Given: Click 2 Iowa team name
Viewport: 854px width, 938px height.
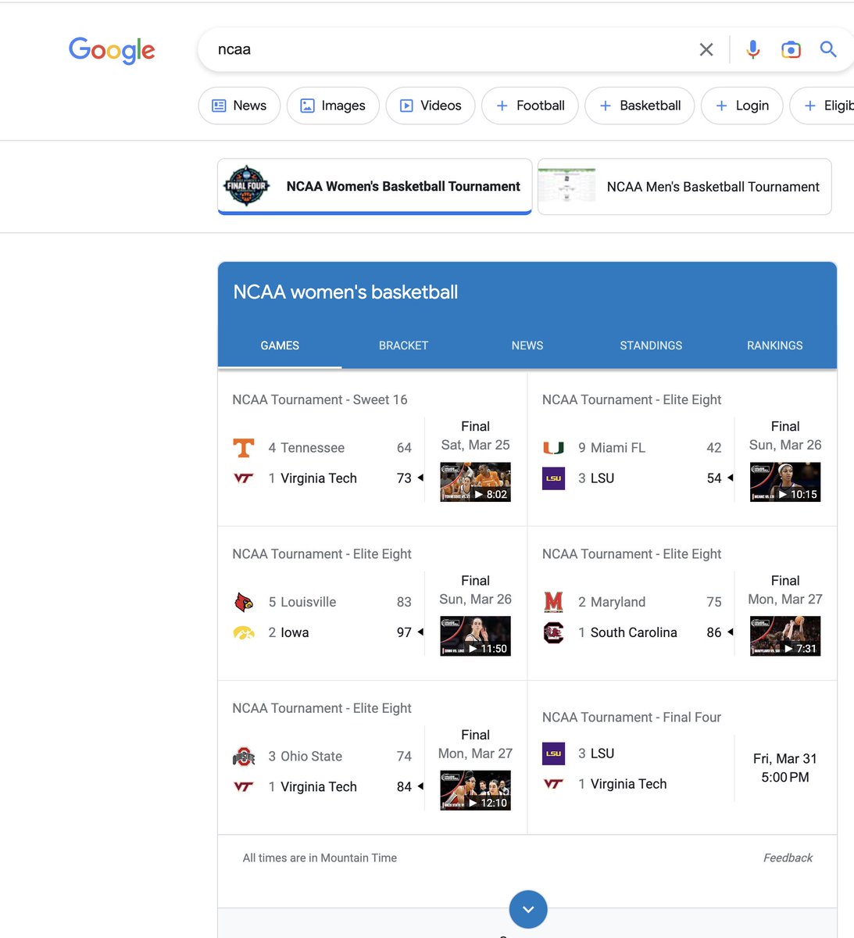Looking at the screenshot, I should (288, 632).
